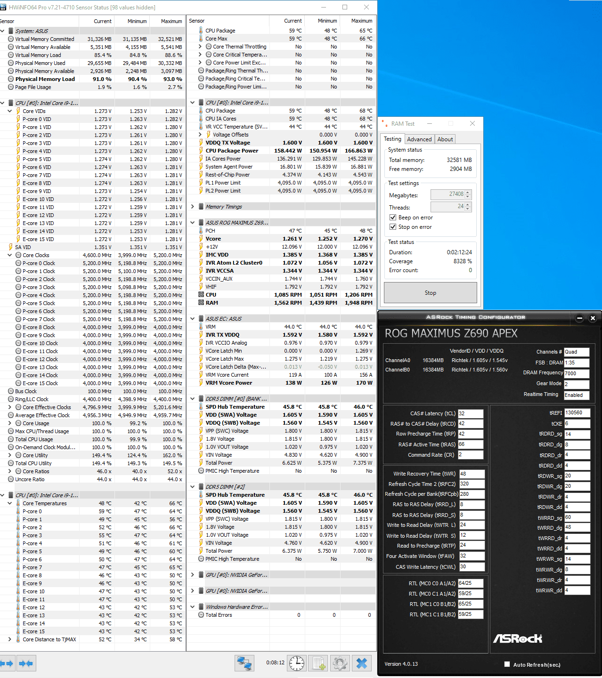Expand the Core Effective Clocks group
Screen dimensions: 602x678
click(x=10, y=407)
